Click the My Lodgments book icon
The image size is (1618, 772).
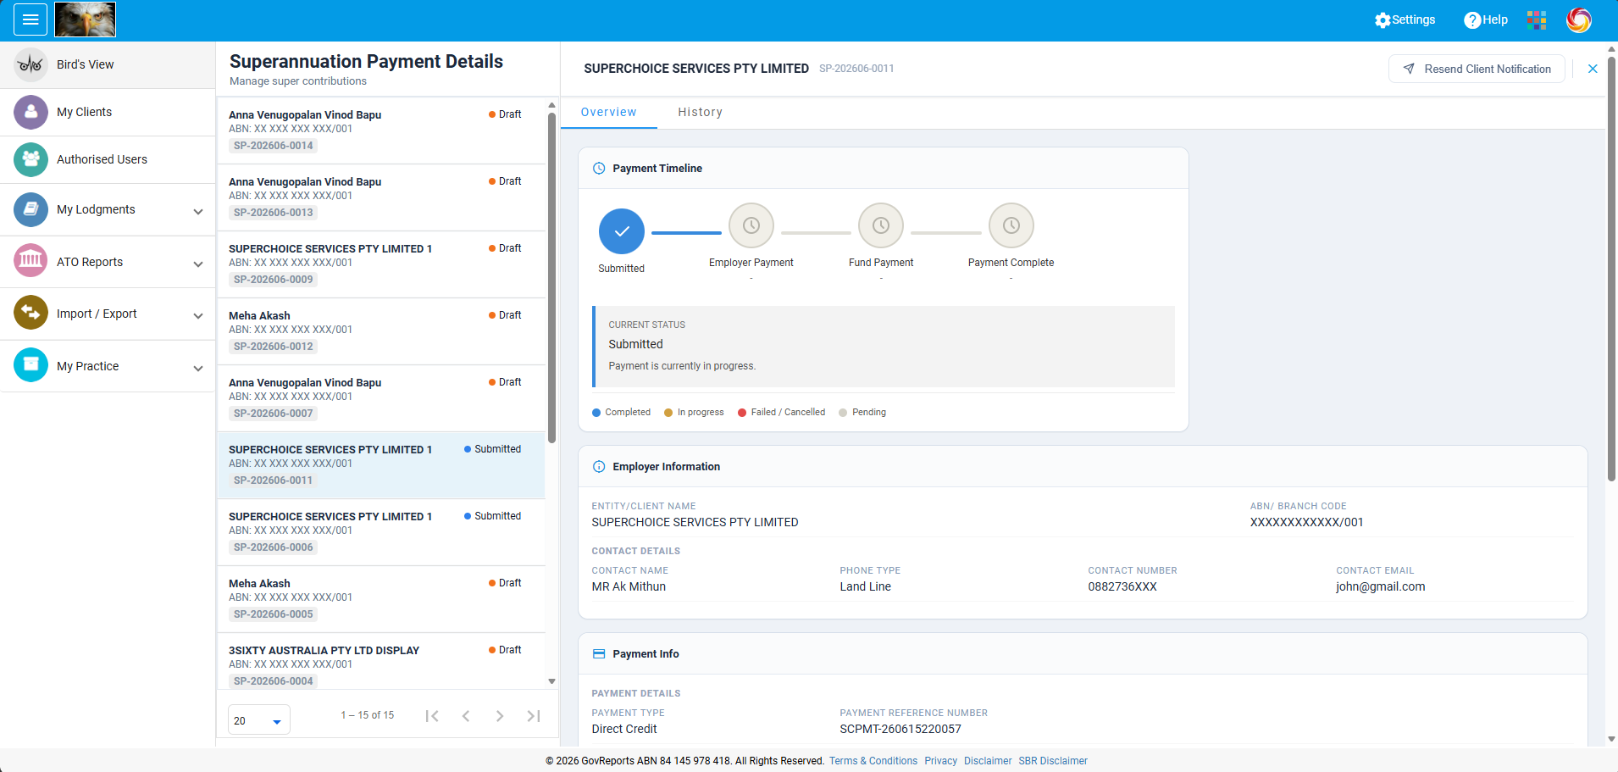coord(30,209)
